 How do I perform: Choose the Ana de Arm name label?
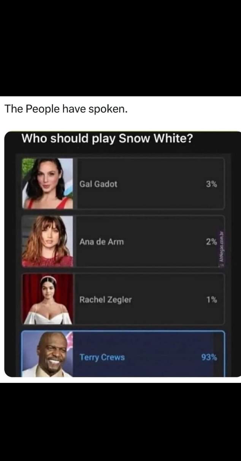[x=101, y=242]
